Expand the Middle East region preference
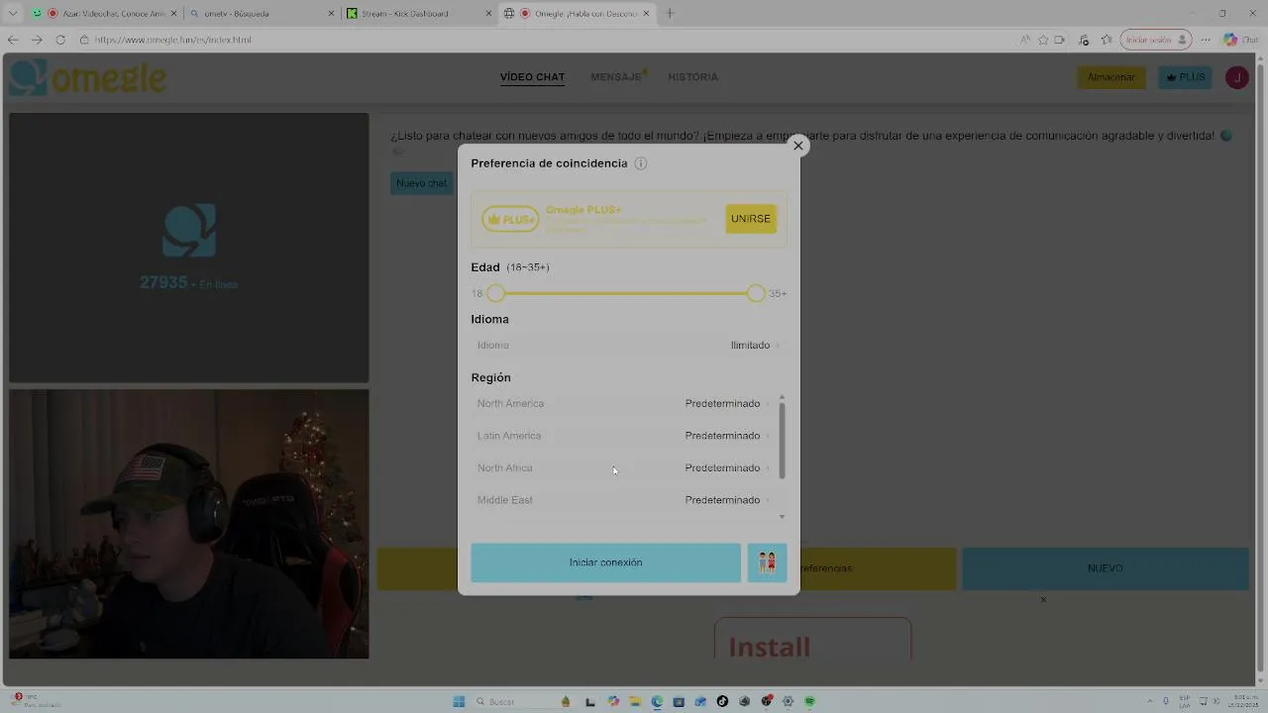Screen dimensions: 1268x713 (623, 500)
